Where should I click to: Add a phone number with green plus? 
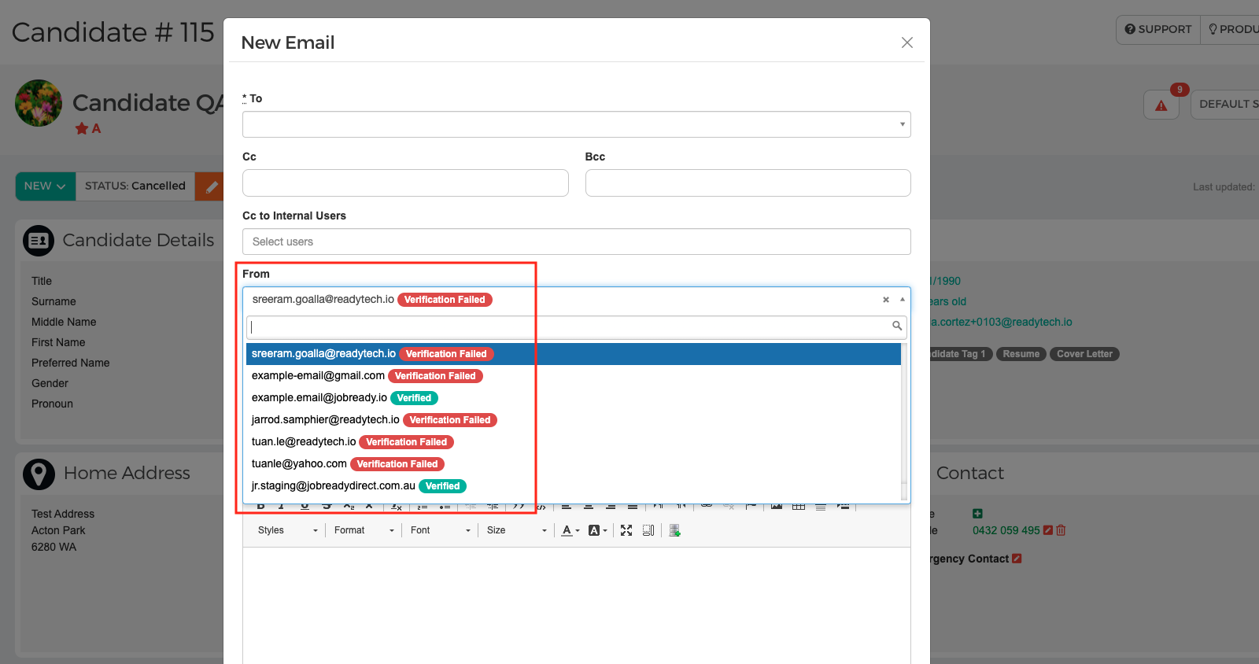click(977, 514)
